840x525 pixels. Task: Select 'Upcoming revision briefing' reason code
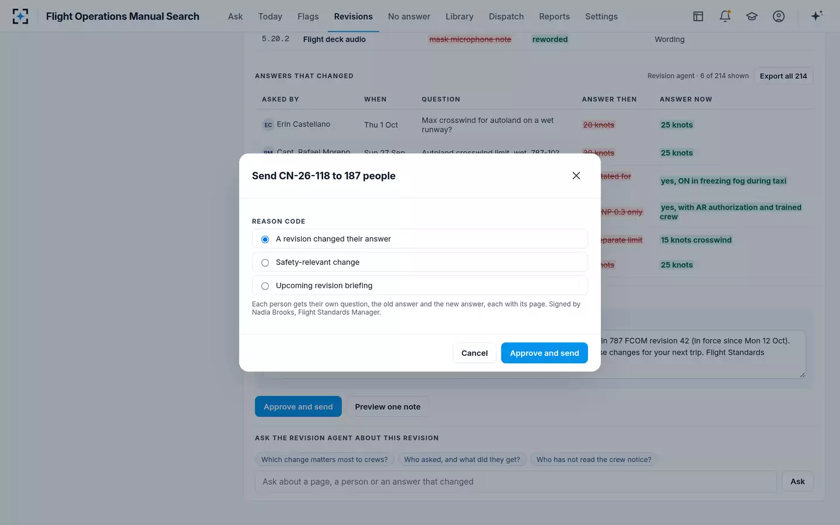pyautogui.click(x=420, y=285)
